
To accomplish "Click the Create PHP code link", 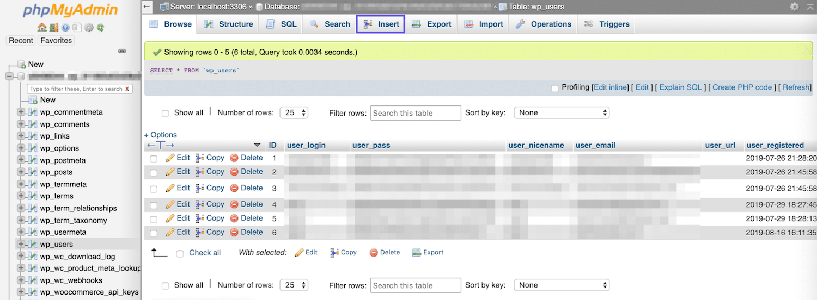I will tap(742, 87).
